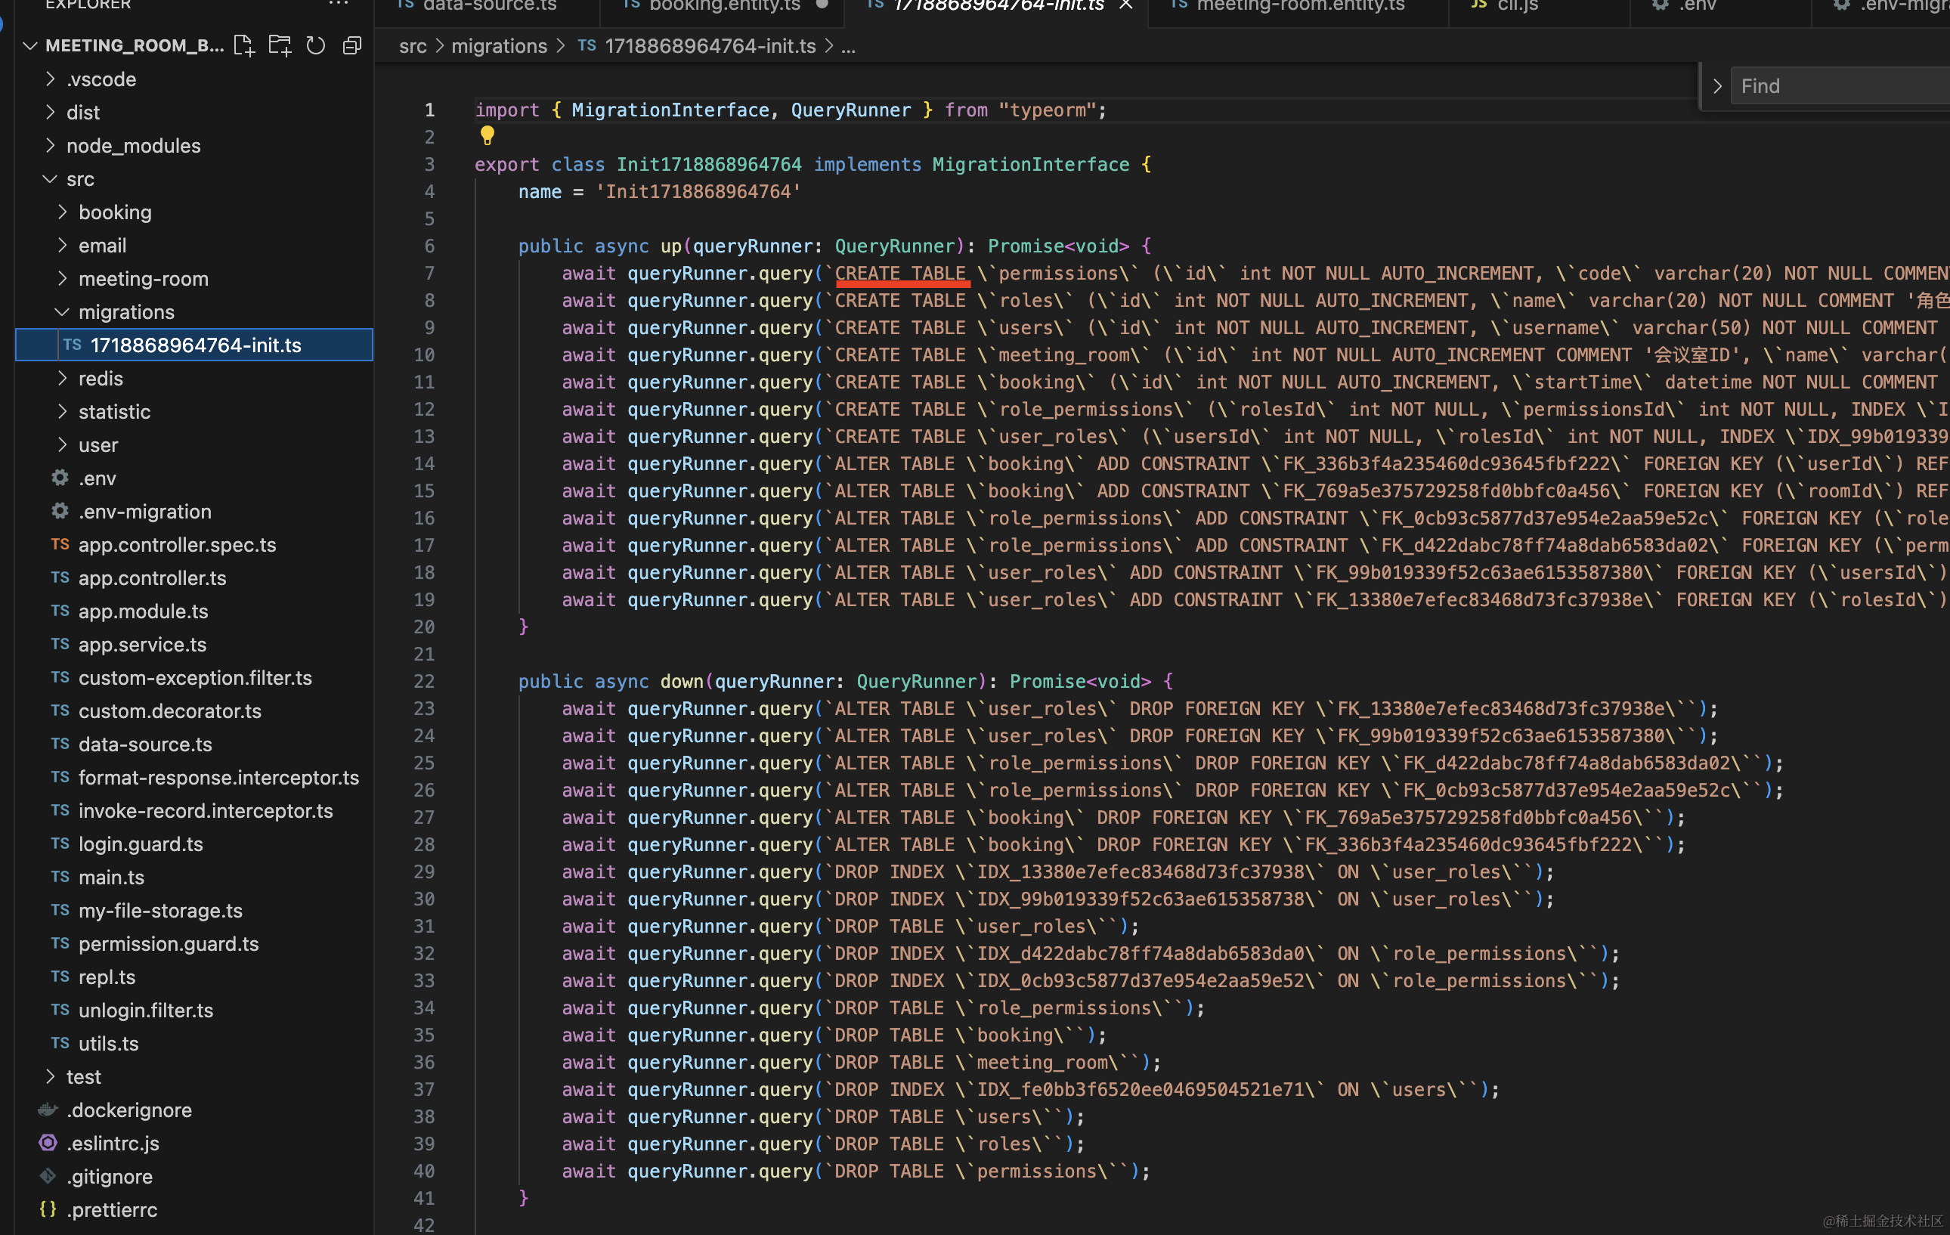Close the 1718868964764-init.ts tab
Screen dimensions: 1950x1235
pos(1125,5)
